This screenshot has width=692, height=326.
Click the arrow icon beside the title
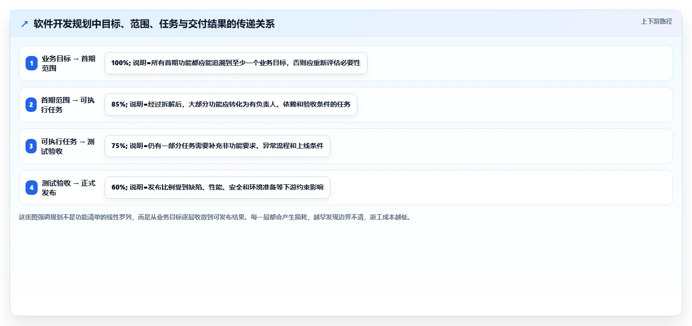tap(25, 24)
